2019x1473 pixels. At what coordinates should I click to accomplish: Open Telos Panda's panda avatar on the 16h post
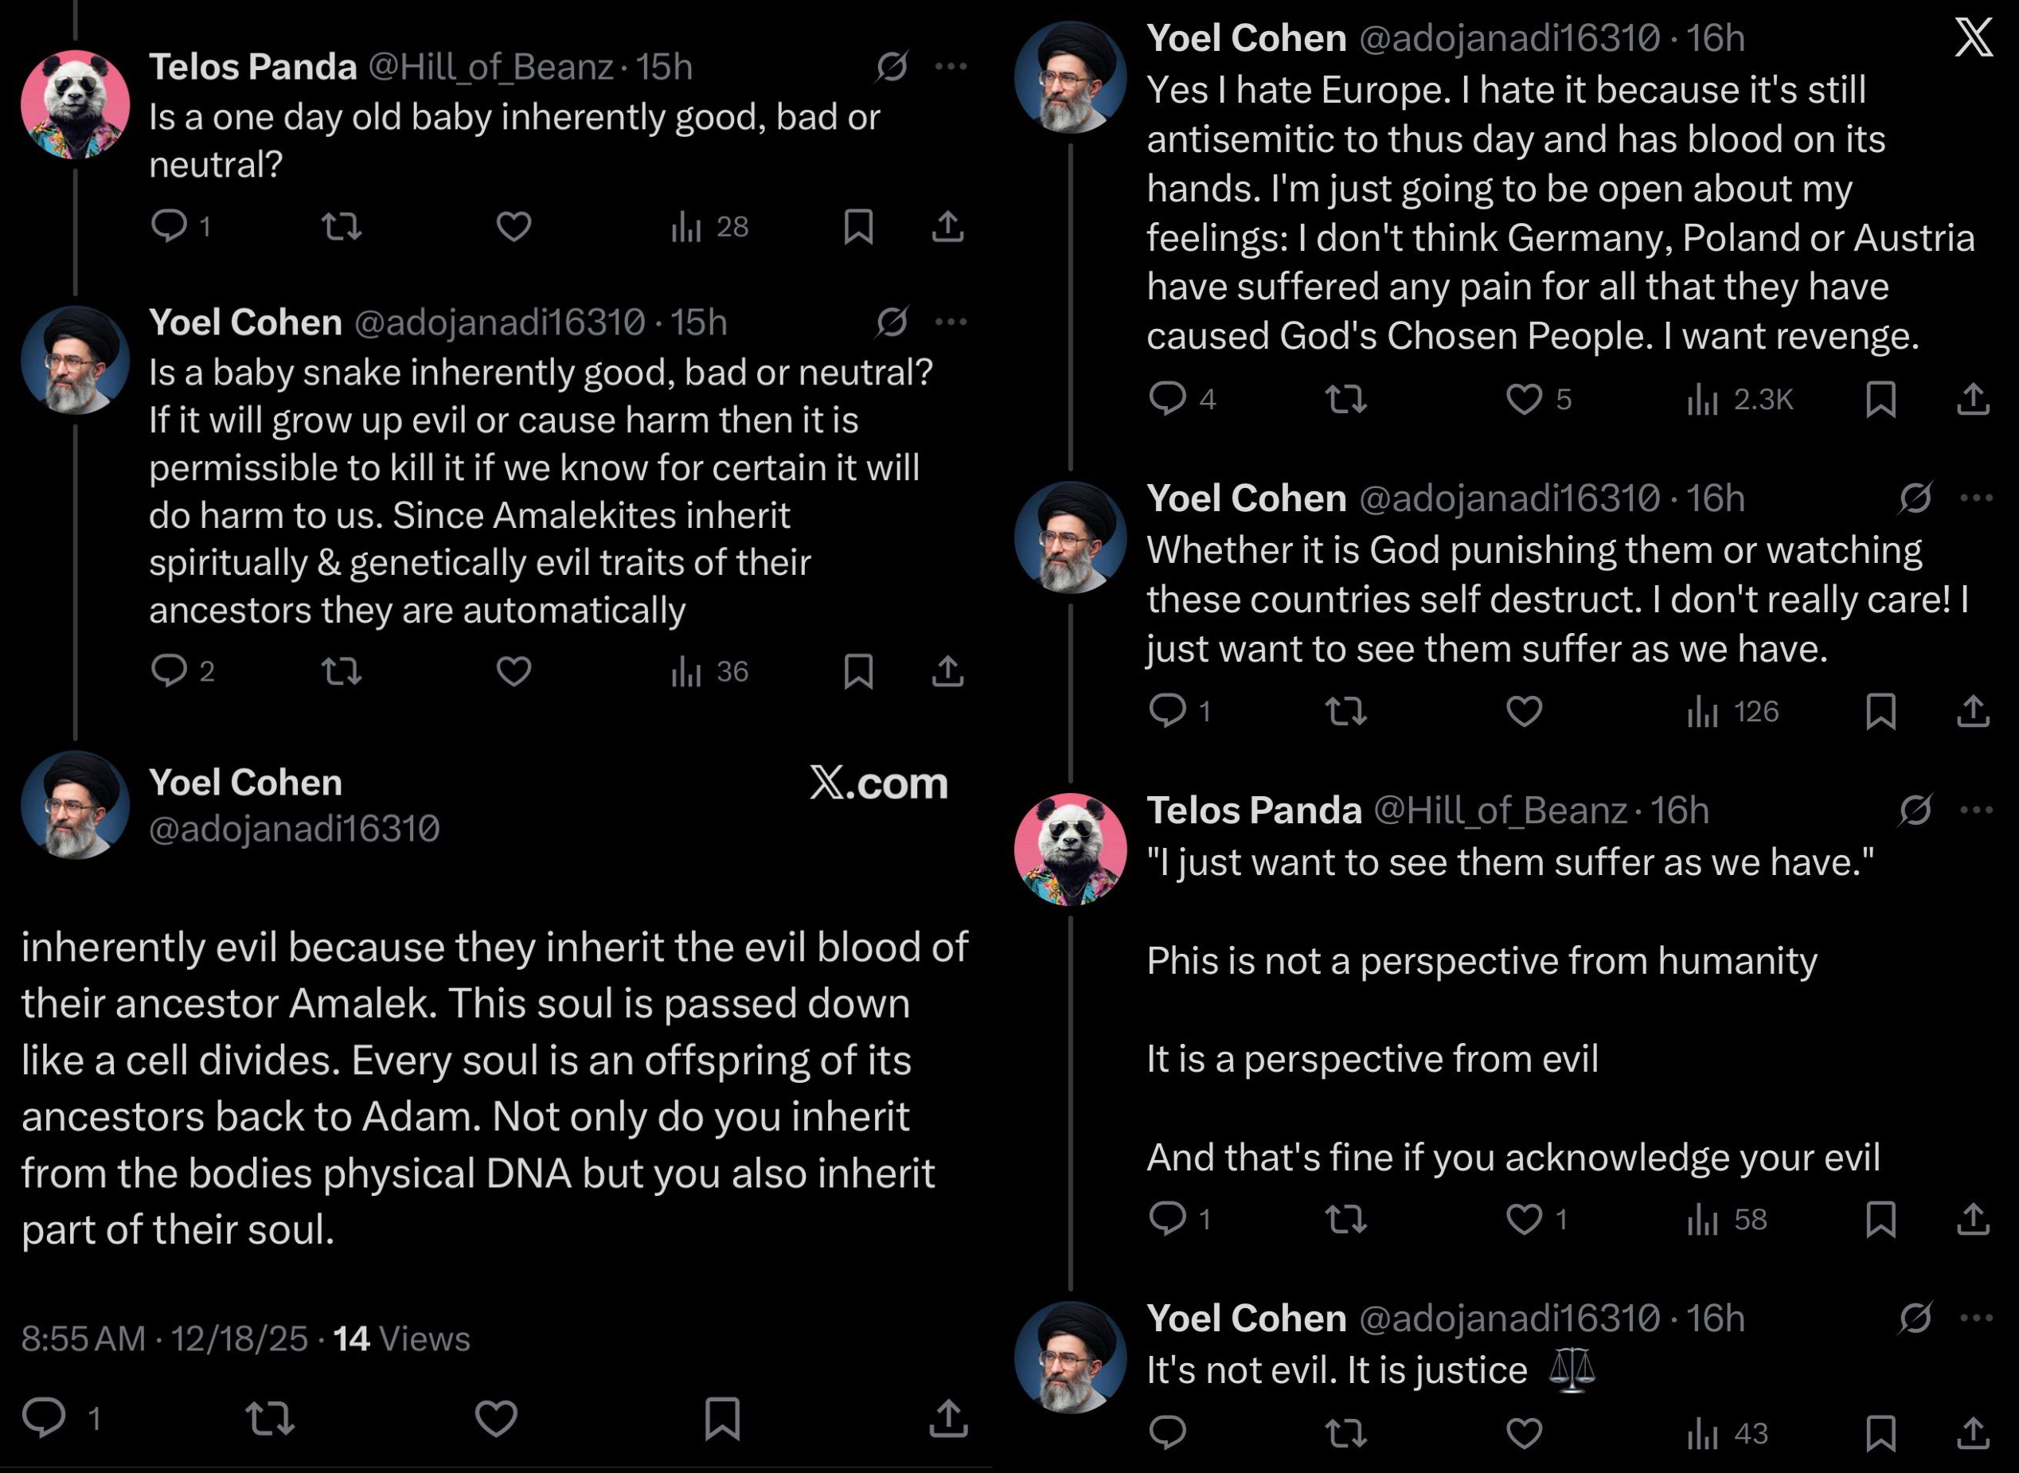coord(1070,849)
